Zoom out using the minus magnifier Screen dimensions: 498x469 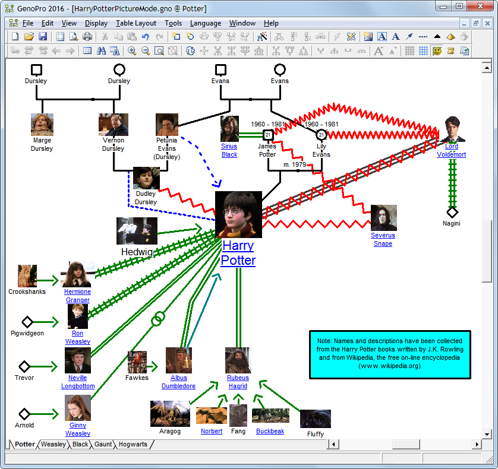tap(146, 51)
